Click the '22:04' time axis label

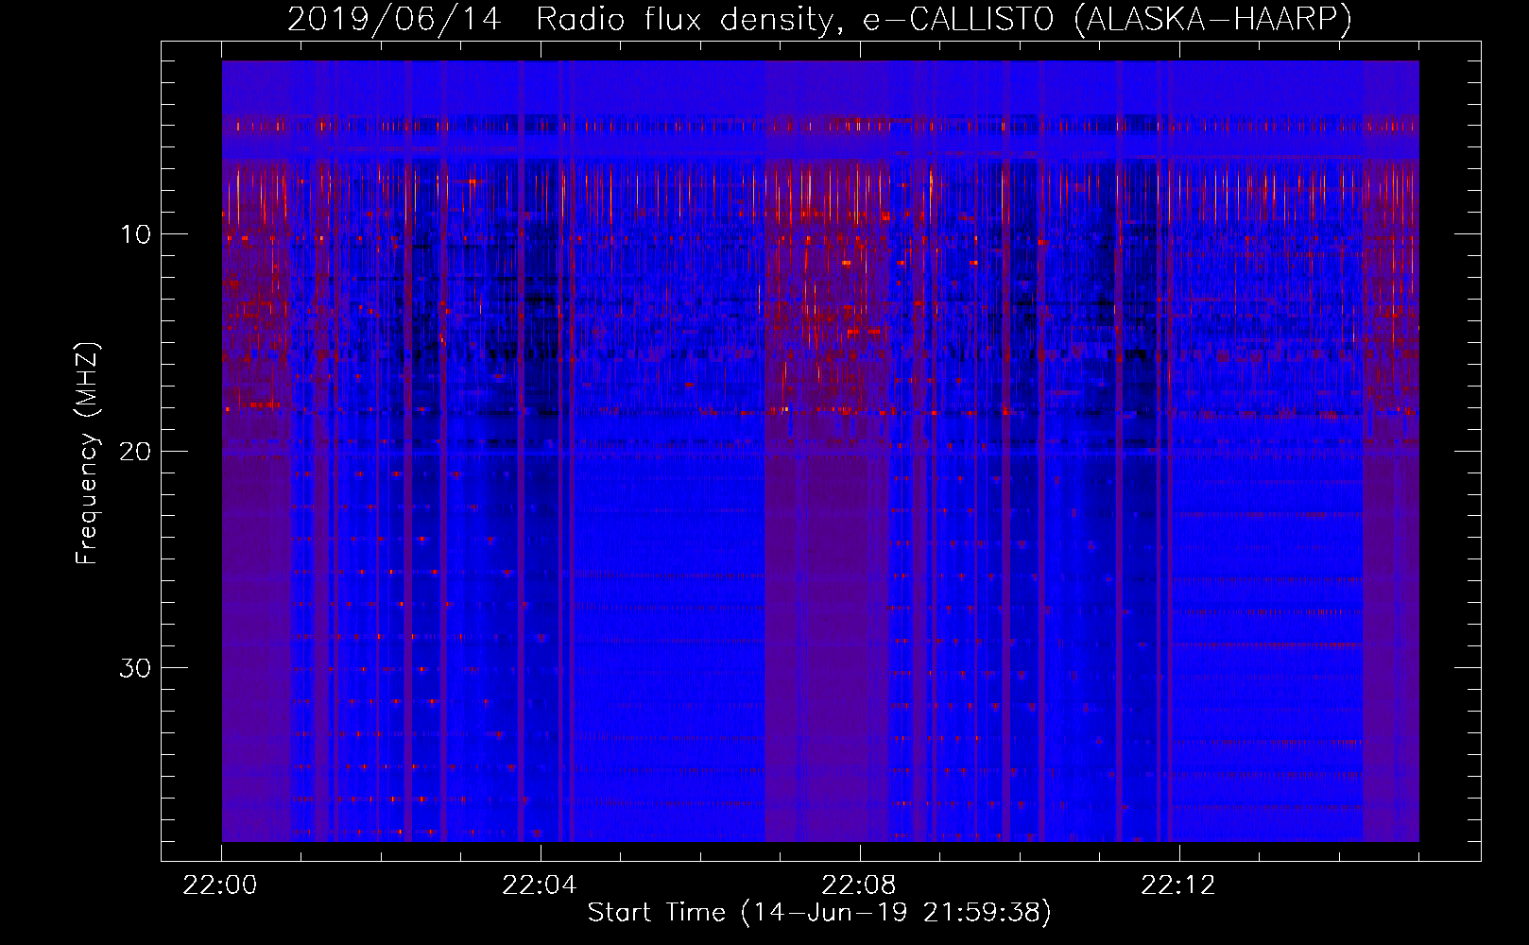point(540,885)
